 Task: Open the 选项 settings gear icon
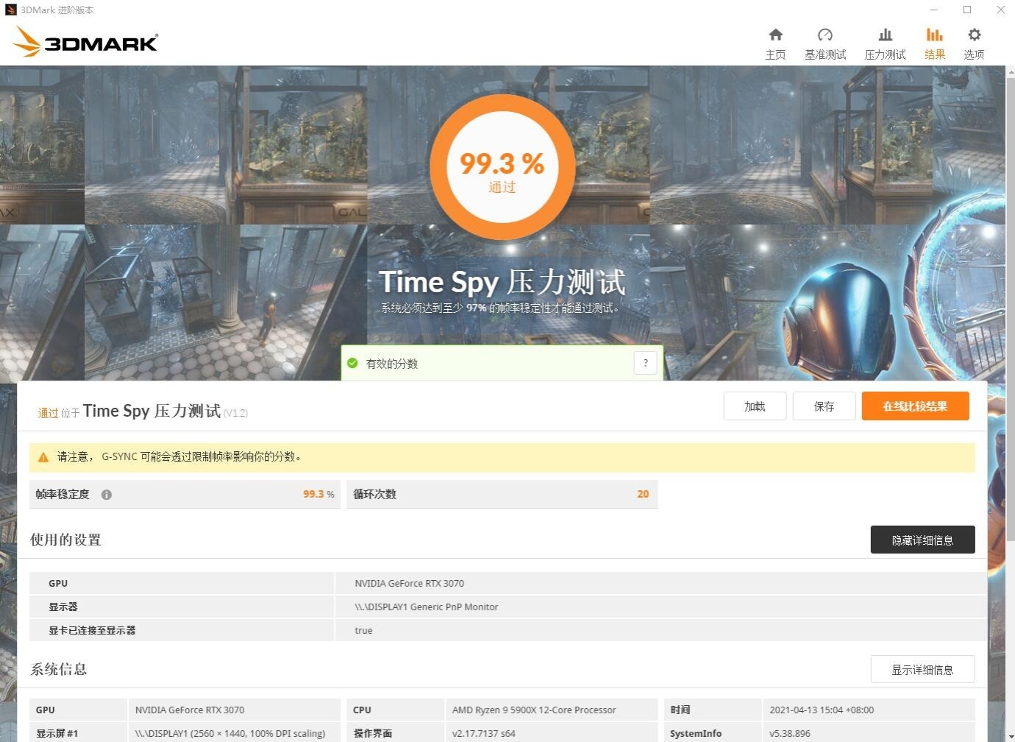tap(974, 34)
